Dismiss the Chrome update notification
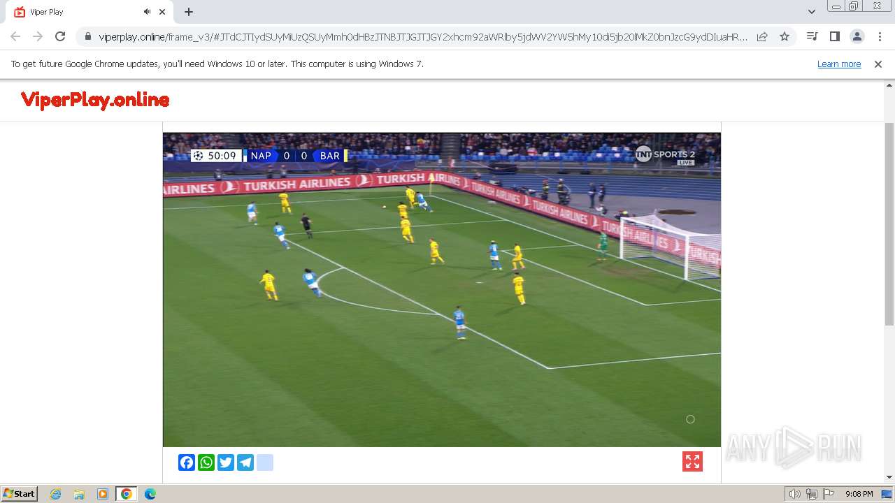 point(878,64)
